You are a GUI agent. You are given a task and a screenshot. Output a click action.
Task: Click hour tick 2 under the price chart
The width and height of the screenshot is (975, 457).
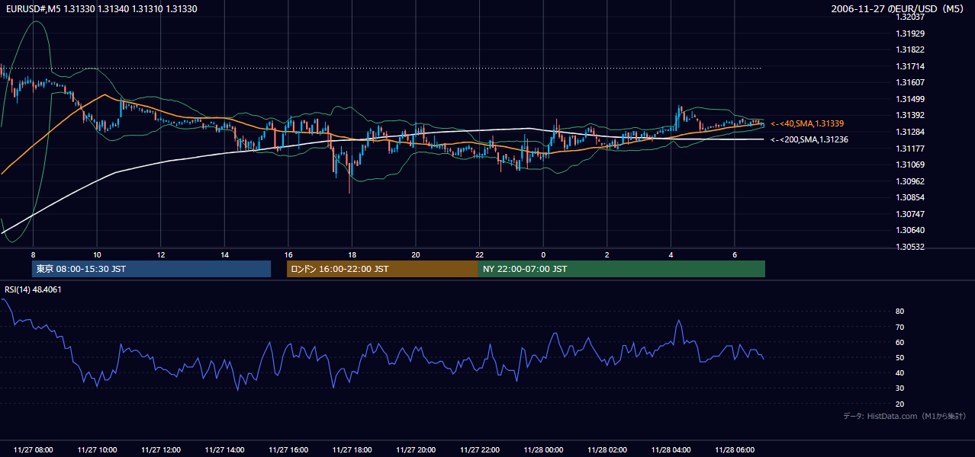tap(607, 254)
